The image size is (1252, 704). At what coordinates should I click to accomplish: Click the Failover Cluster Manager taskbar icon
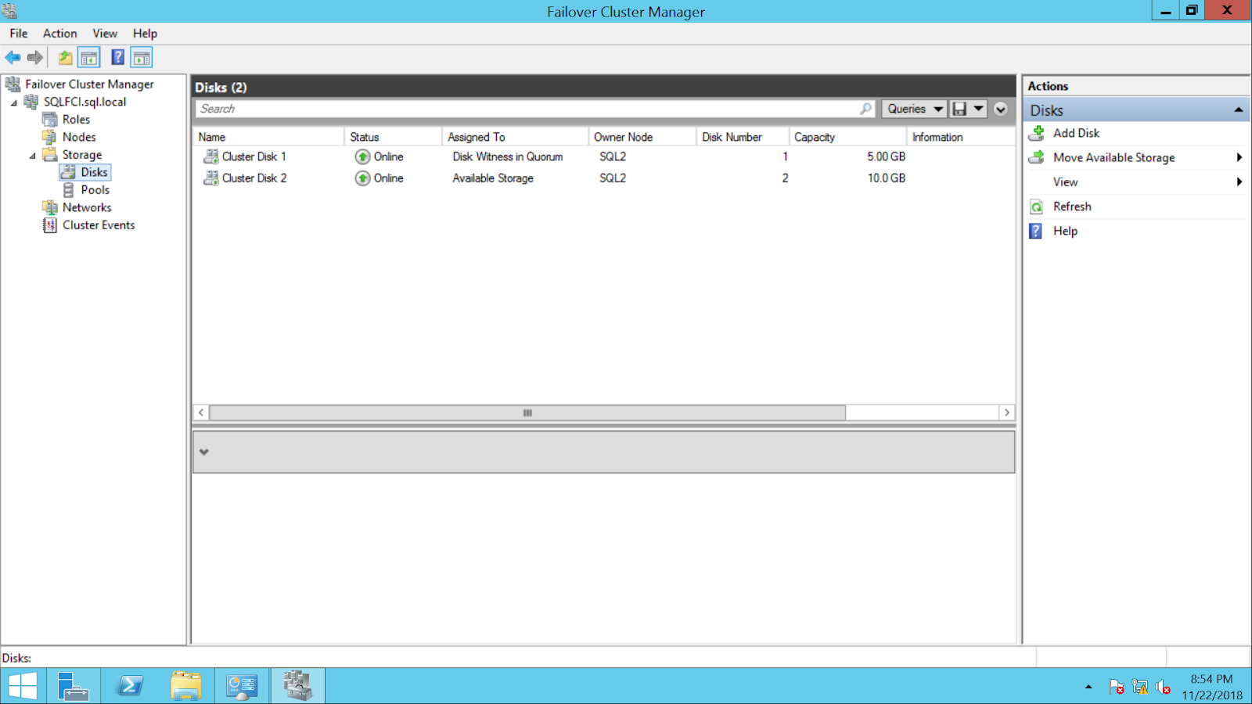pos(298,686)
